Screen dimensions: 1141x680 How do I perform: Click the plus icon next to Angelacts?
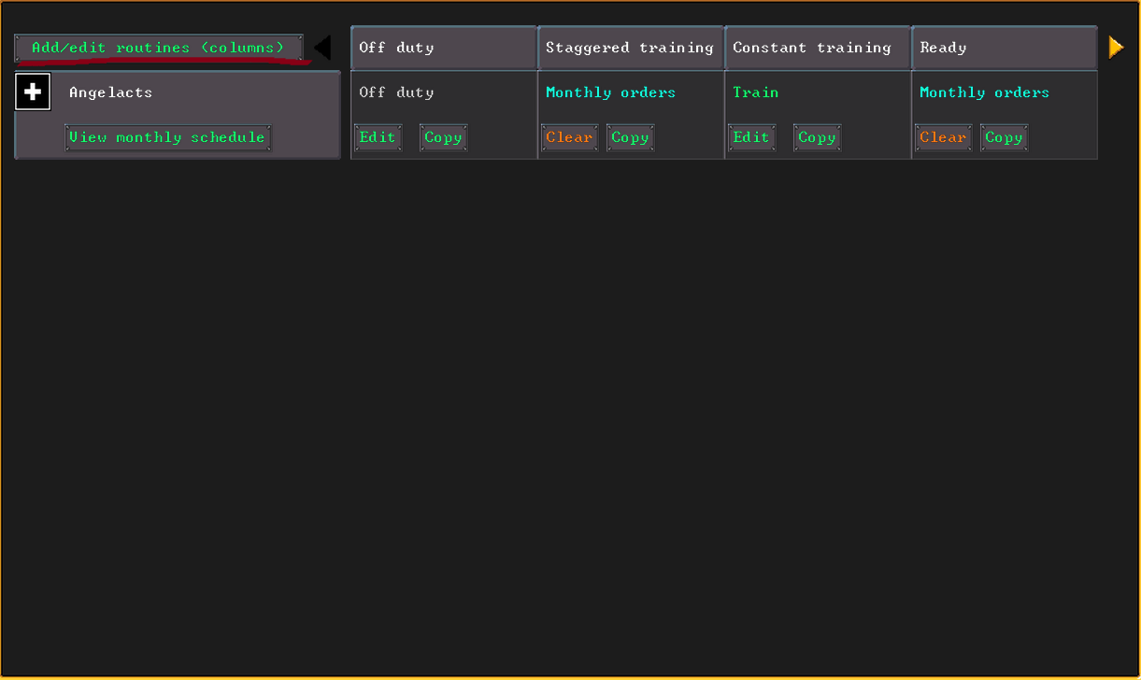[33, 92]
